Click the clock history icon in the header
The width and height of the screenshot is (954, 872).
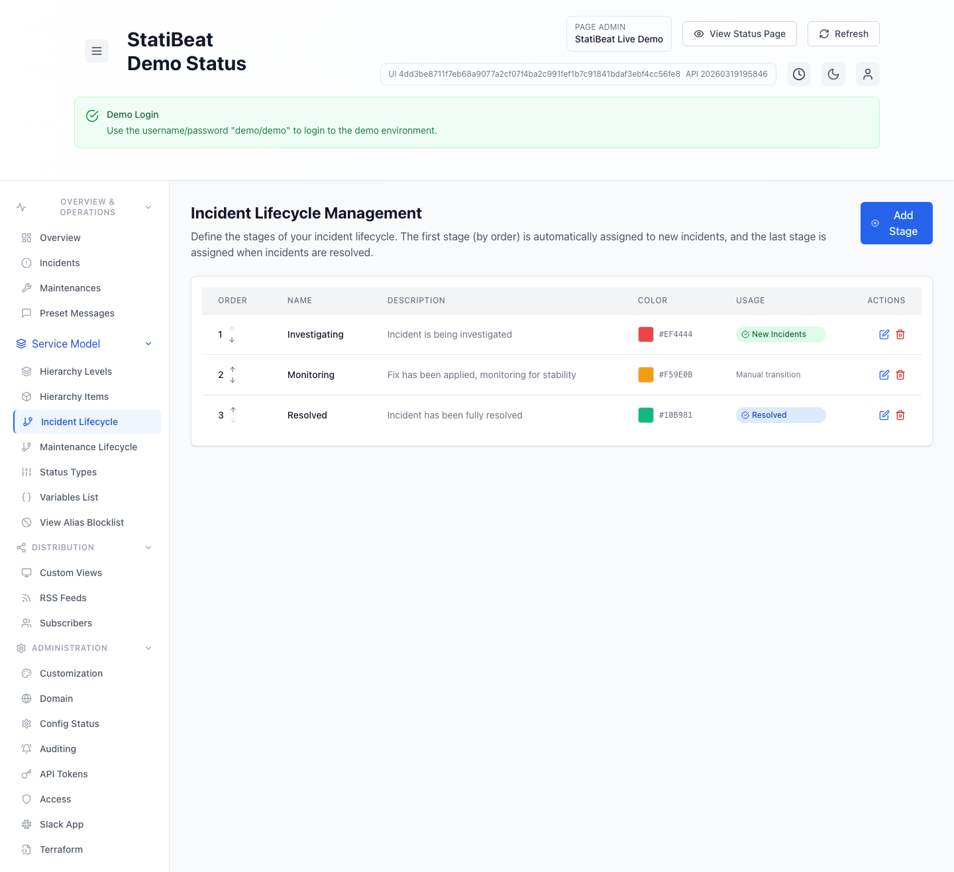[798, 74]
